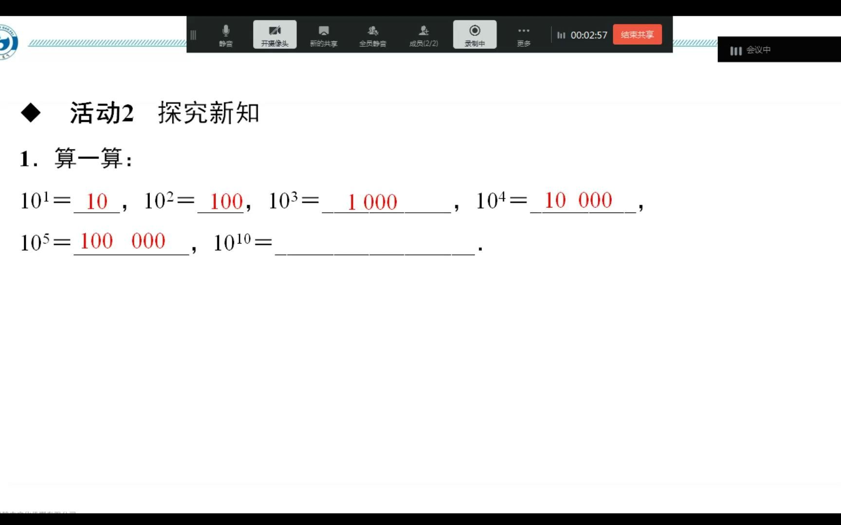The image size is (841, 525).
Task: Click the meeting timer 00:02:57
Action: click(x=589, y=35)
